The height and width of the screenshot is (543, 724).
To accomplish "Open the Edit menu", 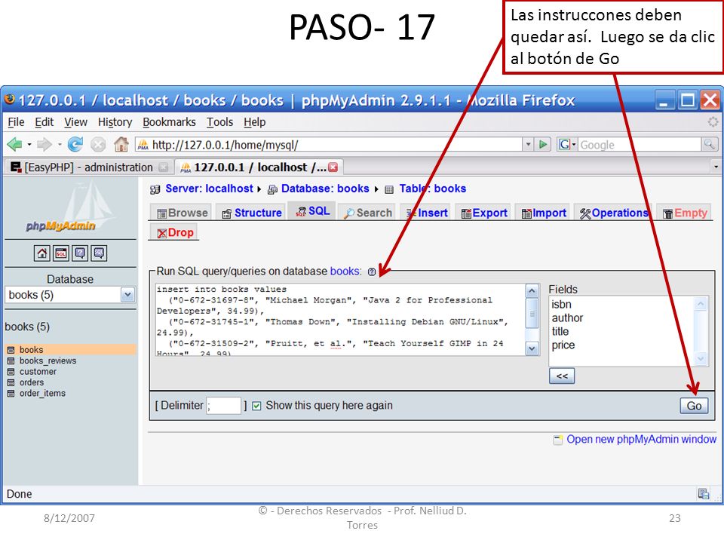I will 44,122.
